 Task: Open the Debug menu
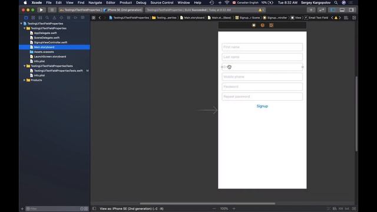[141, 2]
